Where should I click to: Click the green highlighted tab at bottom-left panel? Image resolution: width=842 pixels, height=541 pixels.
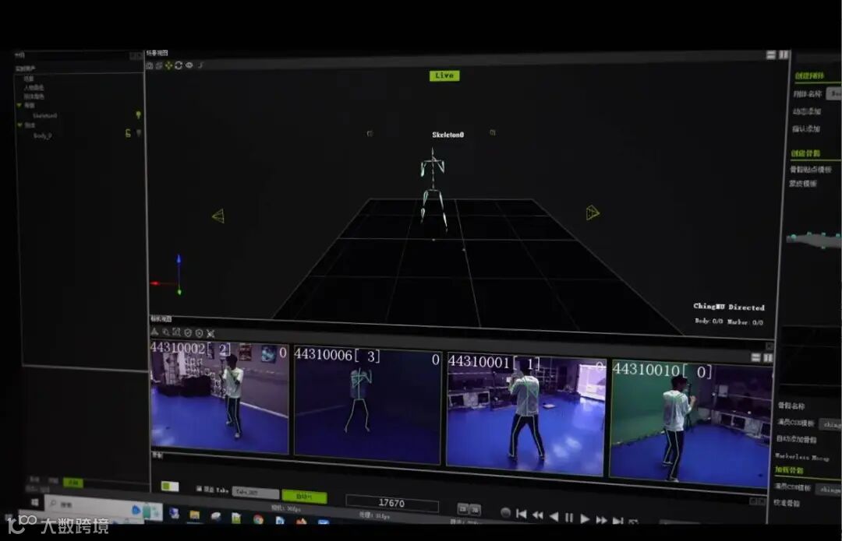pyautogui.click(x=73, y=483)
